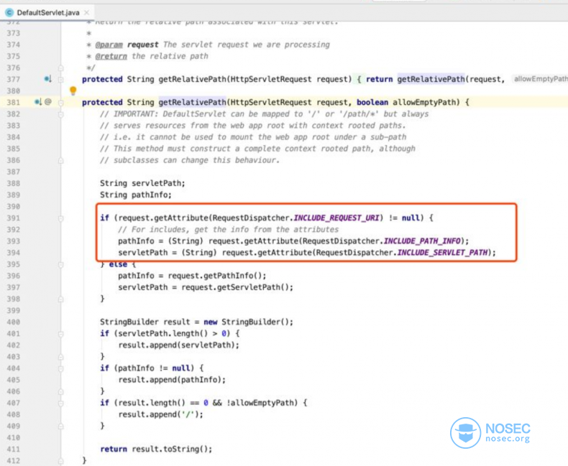Viewport: 568px width, 466px height.
Task: Click the fold end marker on line 398
Action: point(61,299)
